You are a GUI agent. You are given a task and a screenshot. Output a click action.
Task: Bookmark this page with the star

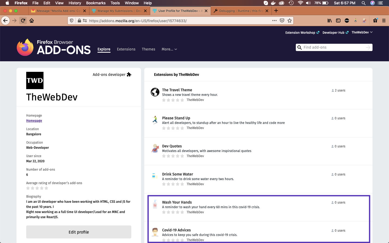point(290,21)
